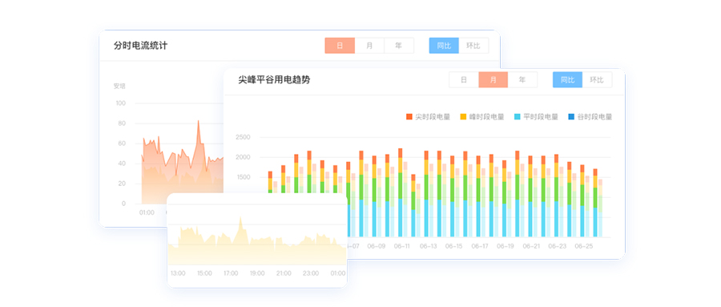This screenshot has height=307, width=721.
Task: Toggle the 尖时段电量 orange legend marker
Action: point(409,117)
